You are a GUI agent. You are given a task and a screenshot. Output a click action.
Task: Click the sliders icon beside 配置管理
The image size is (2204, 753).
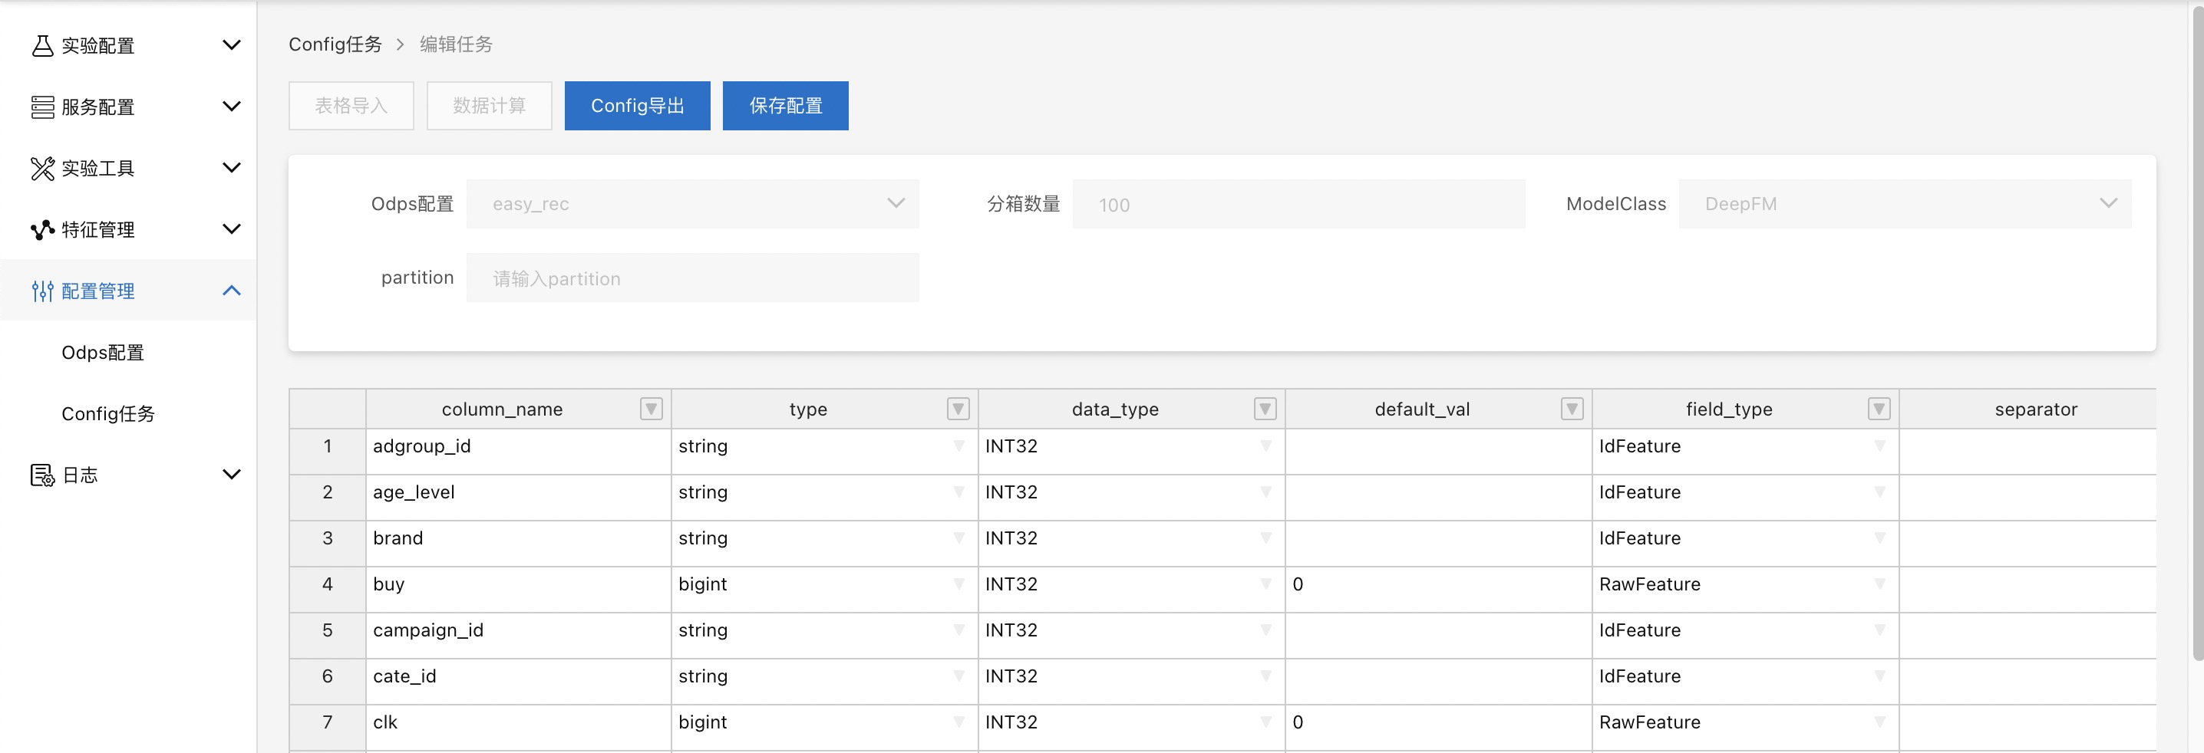[x=42, y=291]
